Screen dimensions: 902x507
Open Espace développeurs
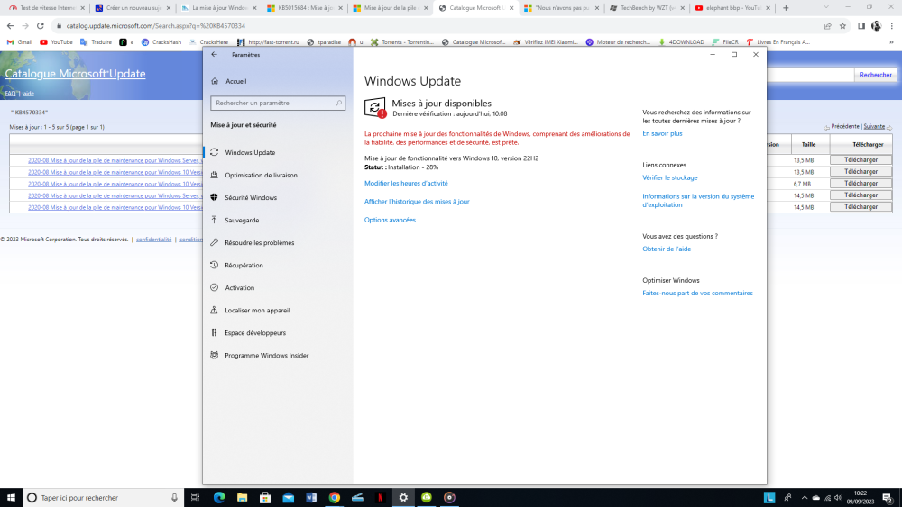[x=255, y=333]
